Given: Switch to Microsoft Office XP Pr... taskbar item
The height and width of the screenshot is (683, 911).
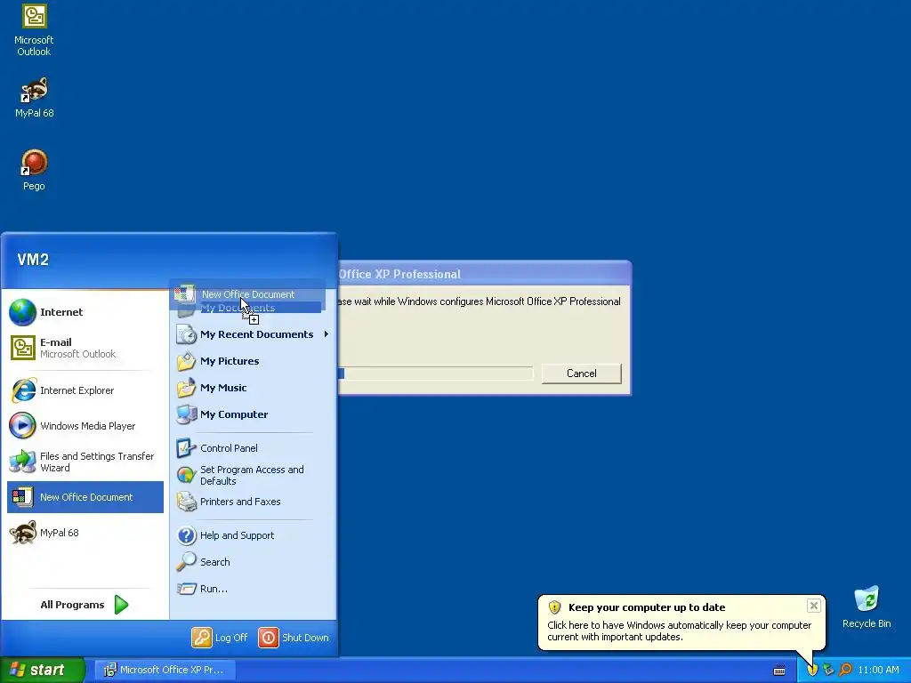Looking at the screenshot, I should tap(165, 670).
